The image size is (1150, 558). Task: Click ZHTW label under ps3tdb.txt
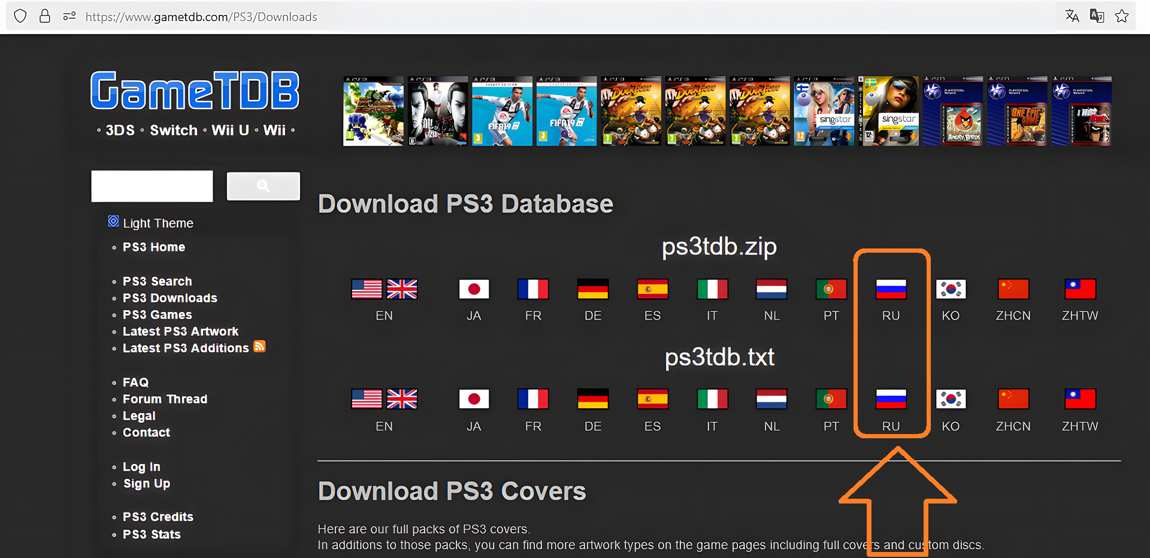(1080, 427)
